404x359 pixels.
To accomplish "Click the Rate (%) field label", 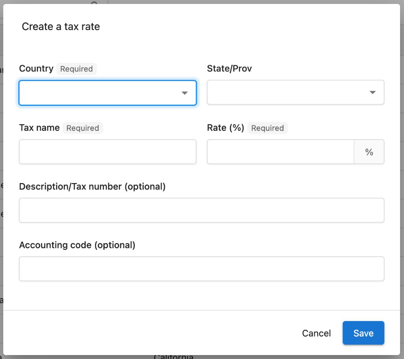I will (225, 128).
